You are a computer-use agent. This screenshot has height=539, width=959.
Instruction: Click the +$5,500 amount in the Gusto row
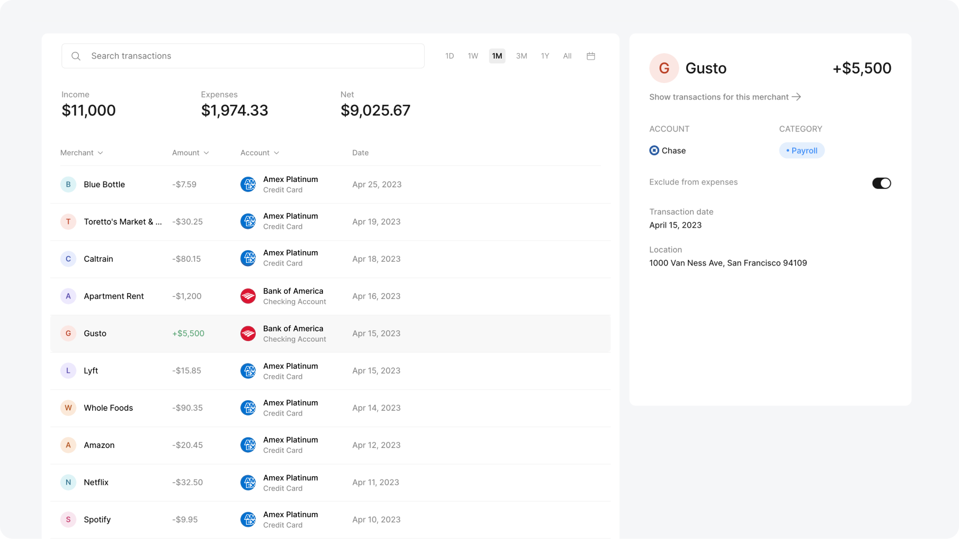(189, 334)
